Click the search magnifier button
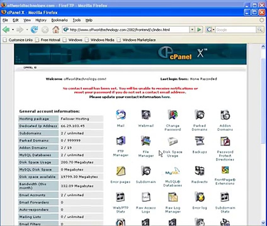The height and width of the screenshot is (226, 267). [x=260, y=30]
